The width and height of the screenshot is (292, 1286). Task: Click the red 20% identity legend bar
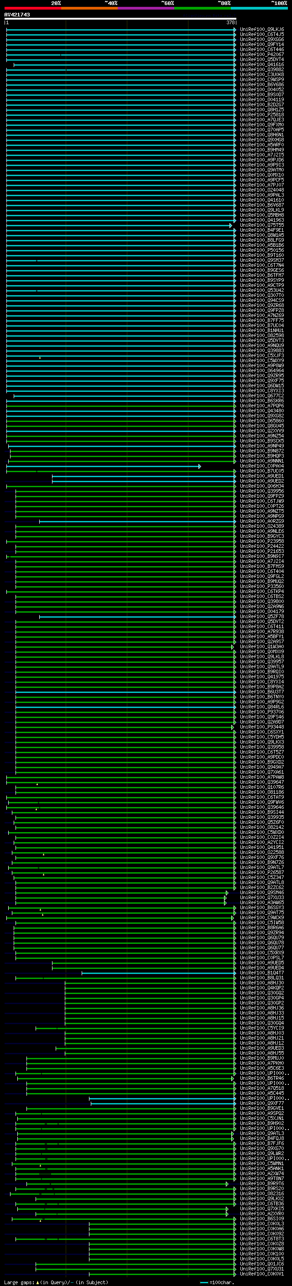click(32, 8)
